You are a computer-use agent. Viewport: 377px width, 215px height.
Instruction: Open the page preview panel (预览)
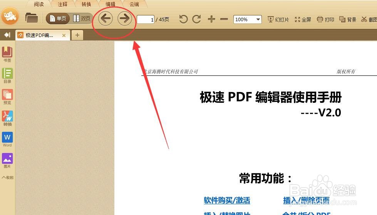point(7,97)
